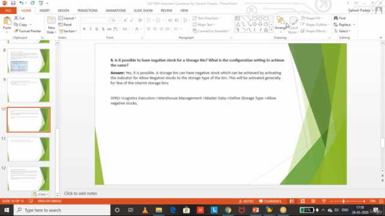Toggle Underline formatting
385x216 pixels.
point(97,29)
